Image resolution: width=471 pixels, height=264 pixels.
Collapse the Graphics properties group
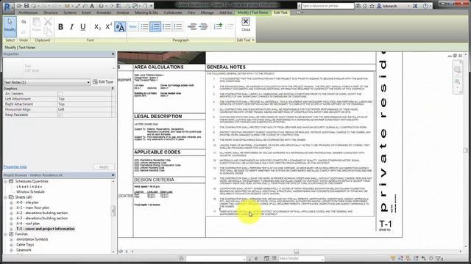(x=113, y=89)
